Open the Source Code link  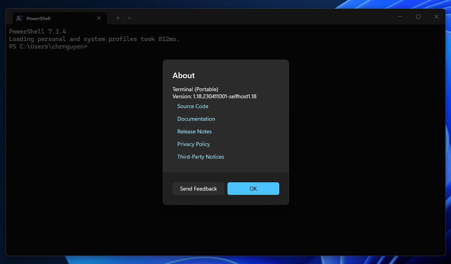click(x=193, y=106)
